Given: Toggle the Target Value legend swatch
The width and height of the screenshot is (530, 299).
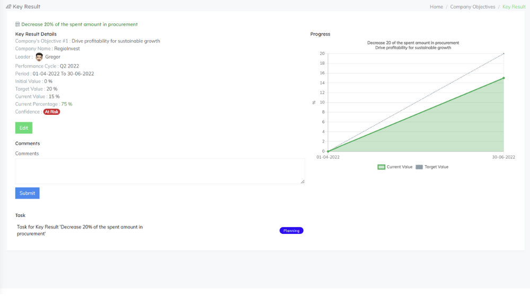Looking at the screenshot, I should tap(419, 167).
